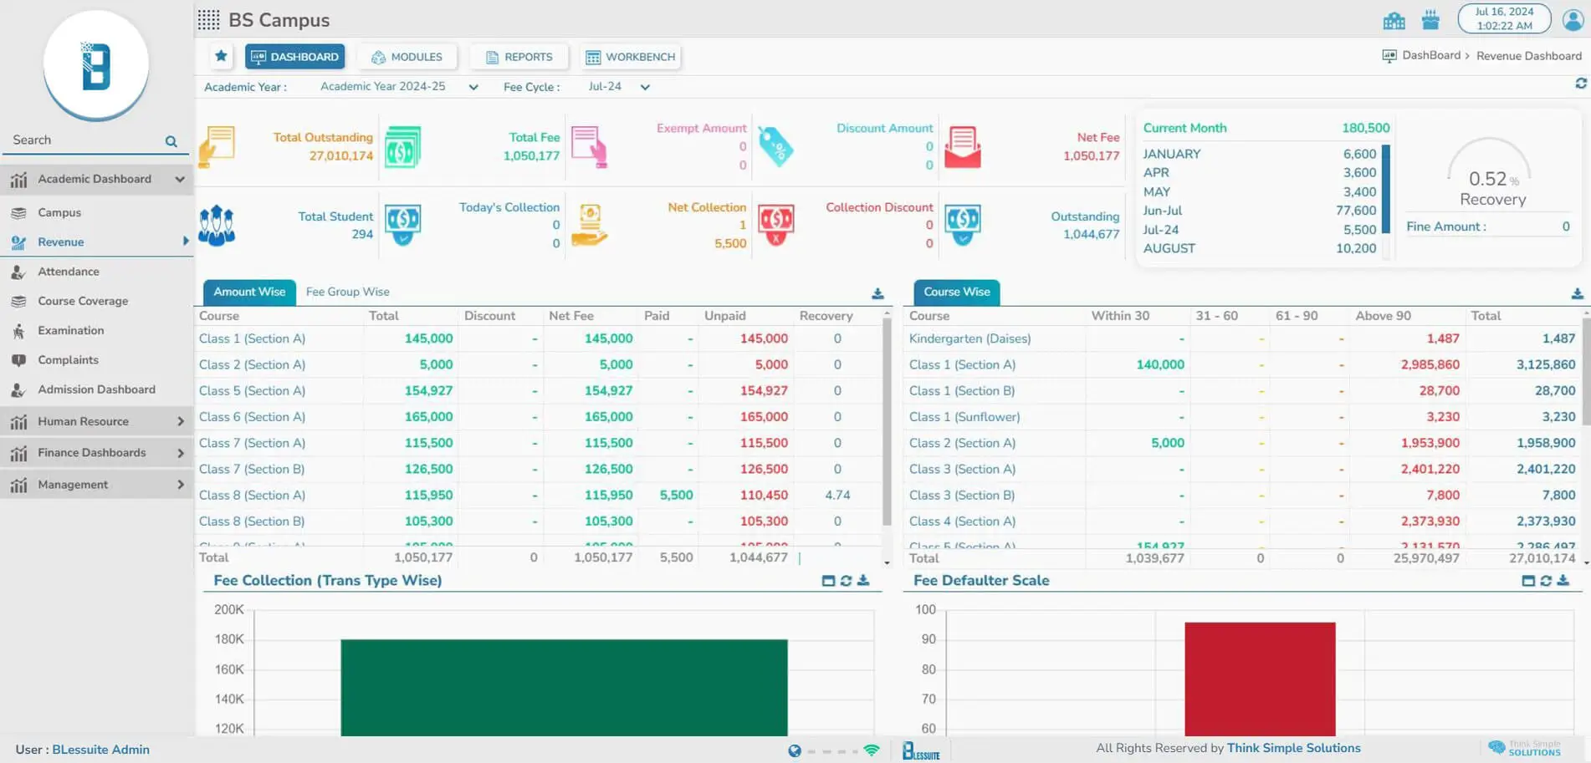Refresh the dashboard using top-right reload icon
This screenshot has width=1591, height=763.
pyautogui.click(x=1580, y=84)
